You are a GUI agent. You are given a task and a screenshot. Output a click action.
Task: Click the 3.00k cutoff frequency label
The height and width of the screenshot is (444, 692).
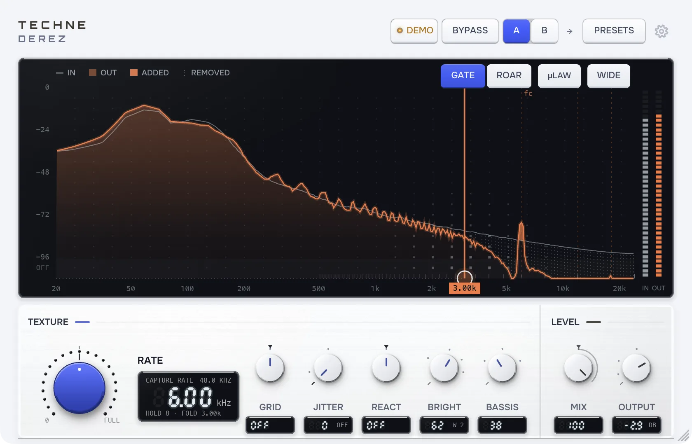(x=465, y=288)
